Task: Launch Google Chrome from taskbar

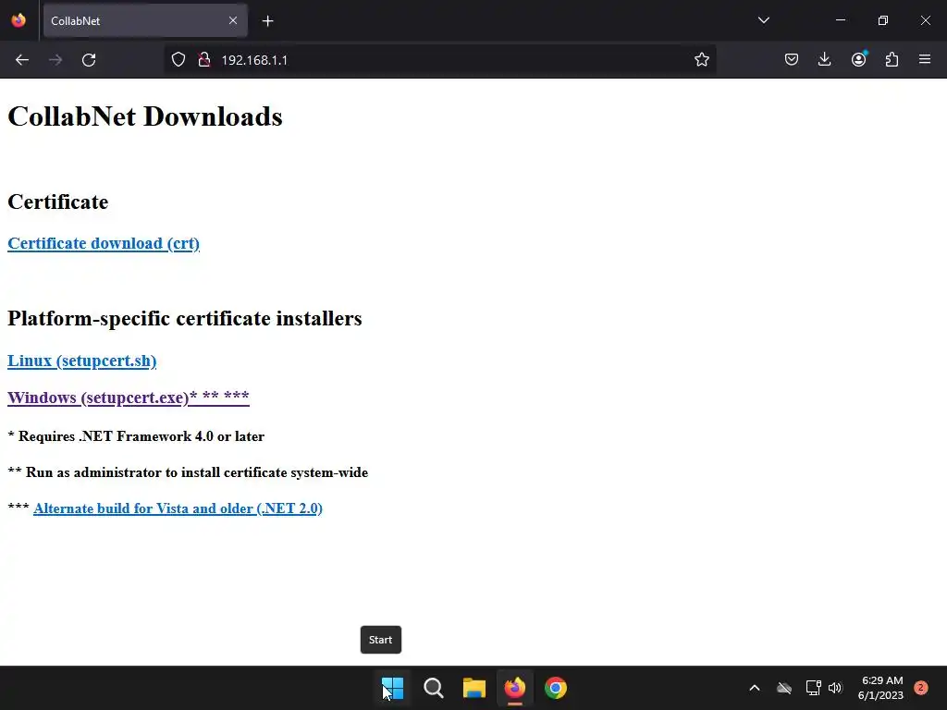Action: pyautogui.click(x=556, y=688)
